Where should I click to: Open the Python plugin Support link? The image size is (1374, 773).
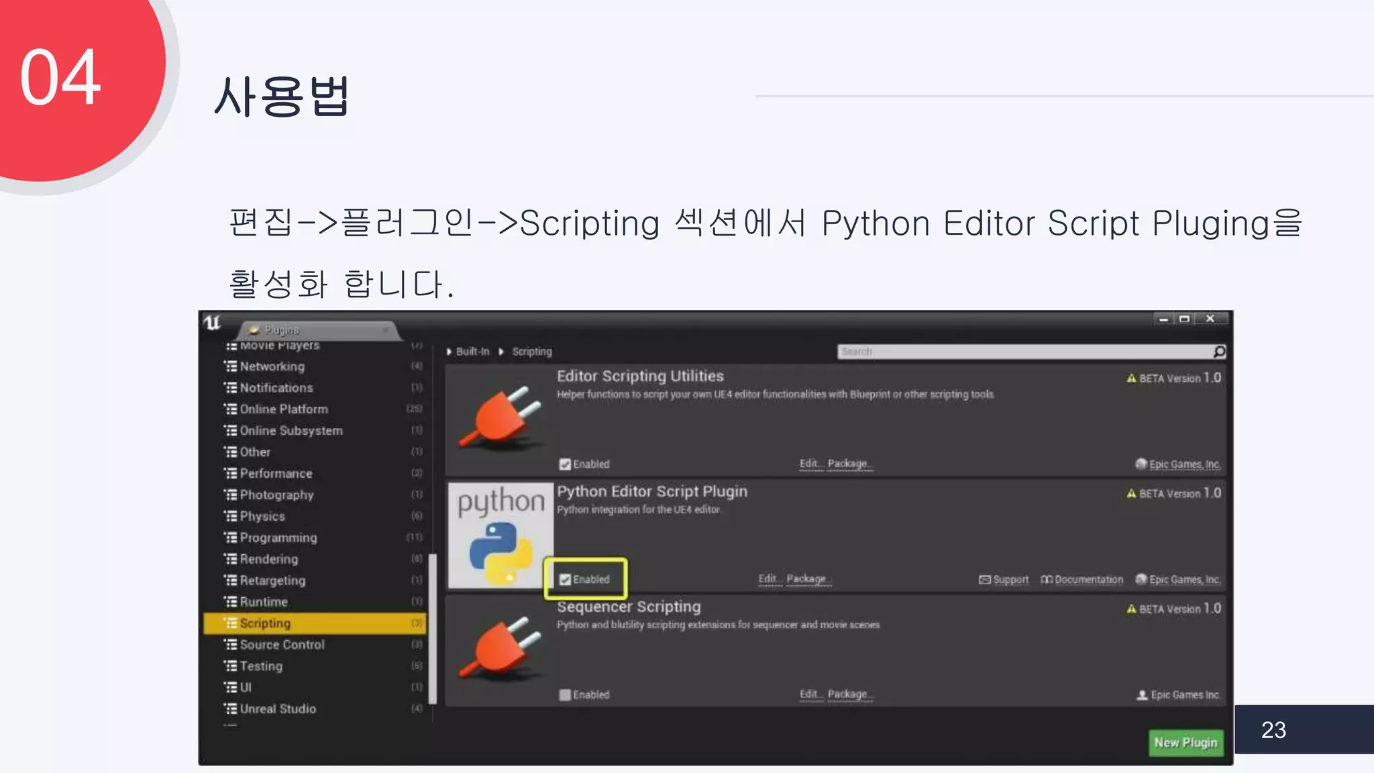pos(1010,580)
